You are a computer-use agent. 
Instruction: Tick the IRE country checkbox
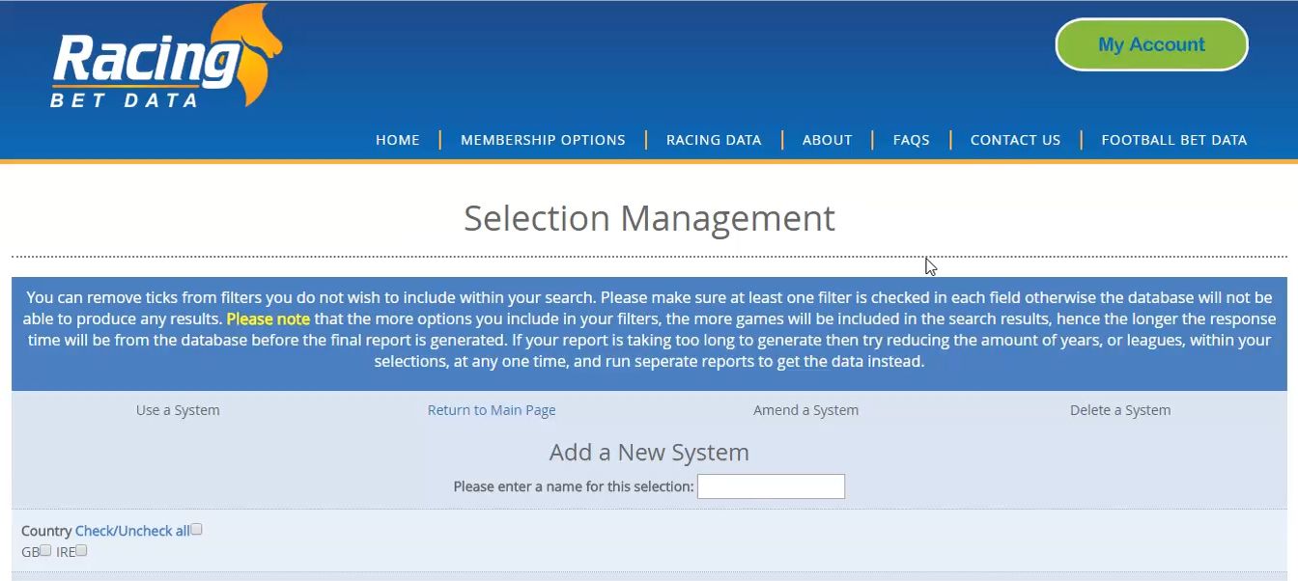point(81,550)
